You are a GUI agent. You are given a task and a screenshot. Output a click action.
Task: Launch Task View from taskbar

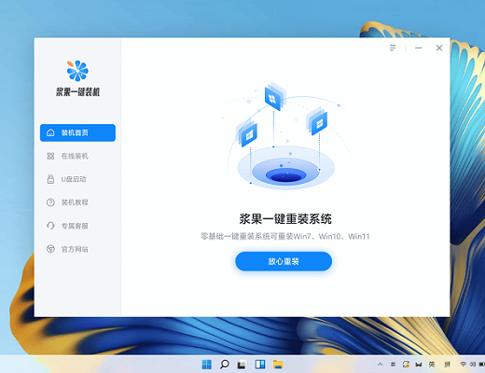[242, 365]
